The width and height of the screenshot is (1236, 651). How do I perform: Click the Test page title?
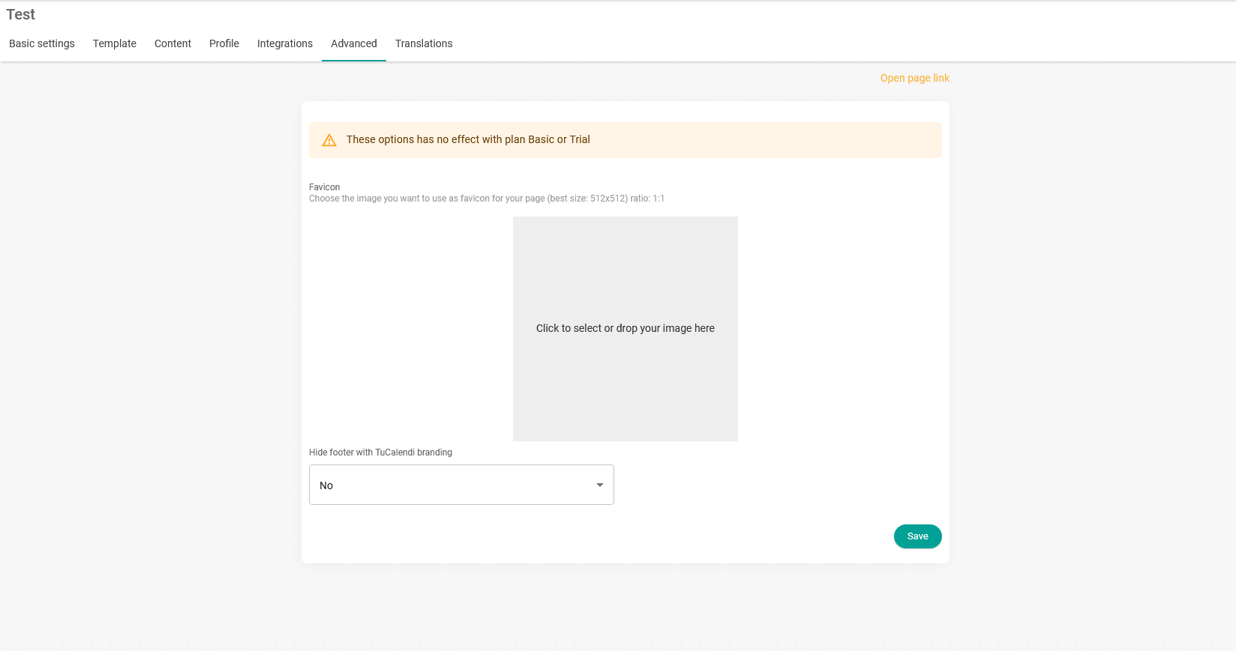coord(21,14)
